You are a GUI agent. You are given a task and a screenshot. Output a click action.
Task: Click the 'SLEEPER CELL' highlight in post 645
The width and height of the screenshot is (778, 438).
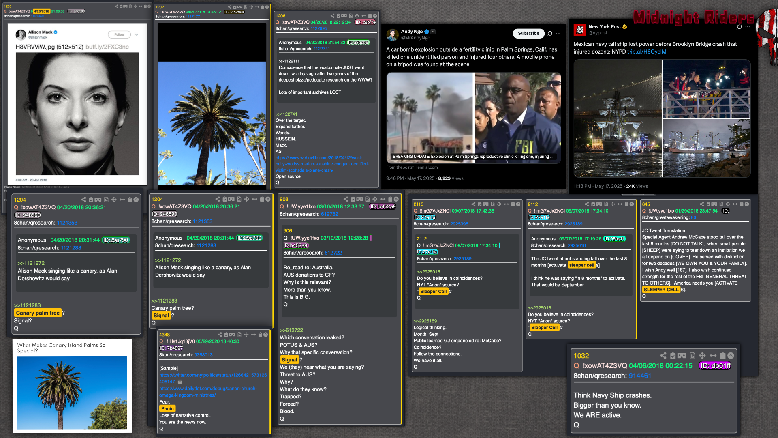(x=661, y=290)
